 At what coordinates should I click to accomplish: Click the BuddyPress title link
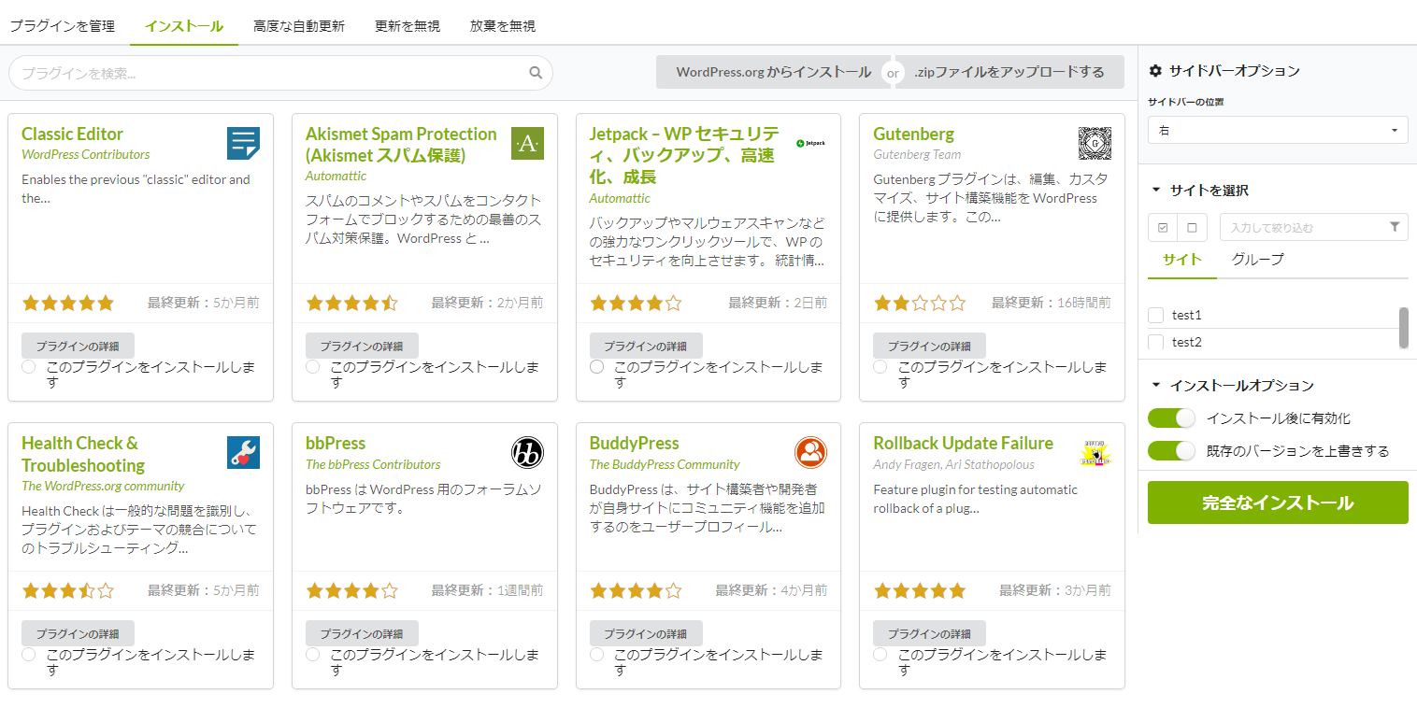pos(634,443)
